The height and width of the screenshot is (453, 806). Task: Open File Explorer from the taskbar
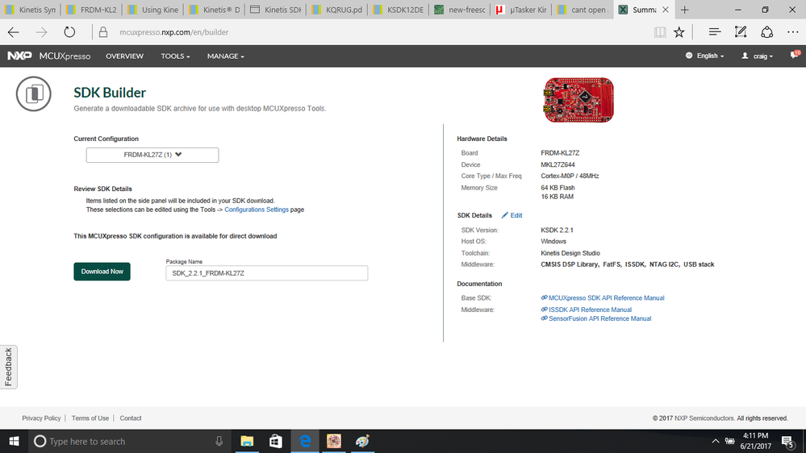pos(247,441)
